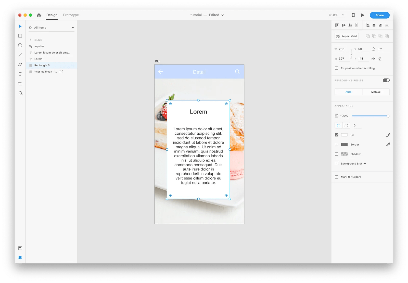The width and height of the screenshot is (408, 283).
Task: Select the Artboard tool
Action: pyautogui.click(x=20, y=84)
